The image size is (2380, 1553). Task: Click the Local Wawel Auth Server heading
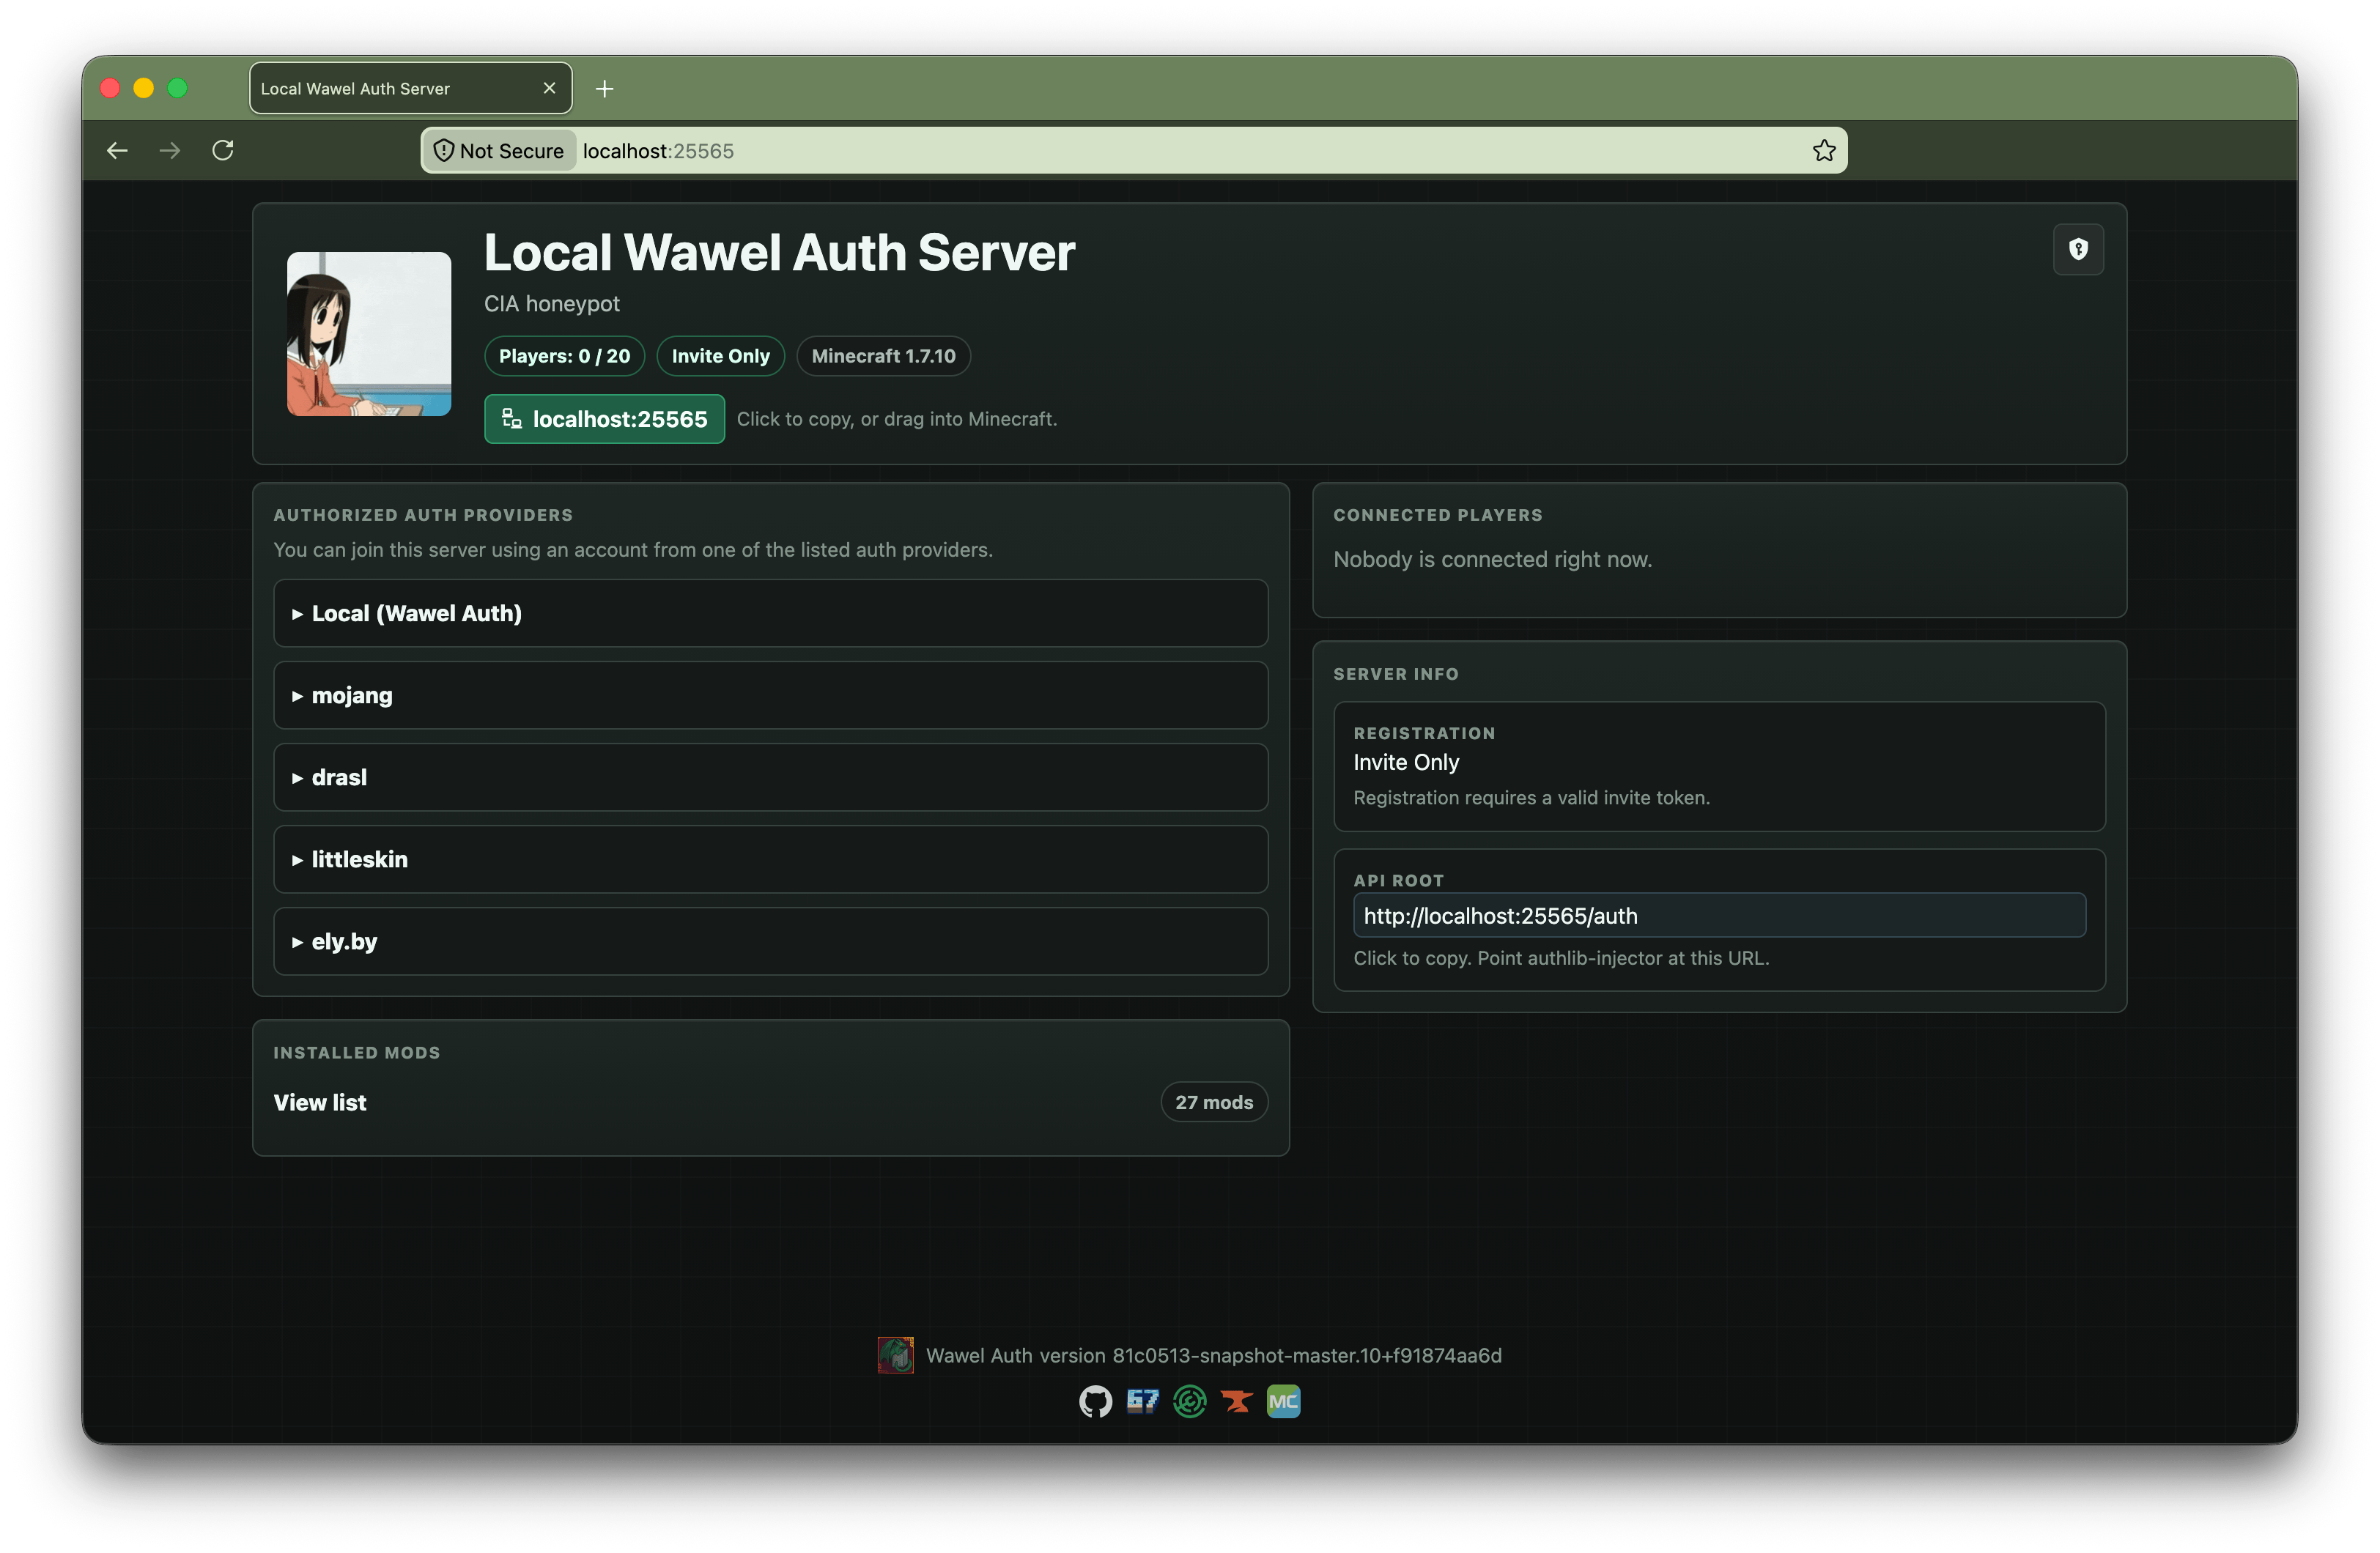click(779, 252)
